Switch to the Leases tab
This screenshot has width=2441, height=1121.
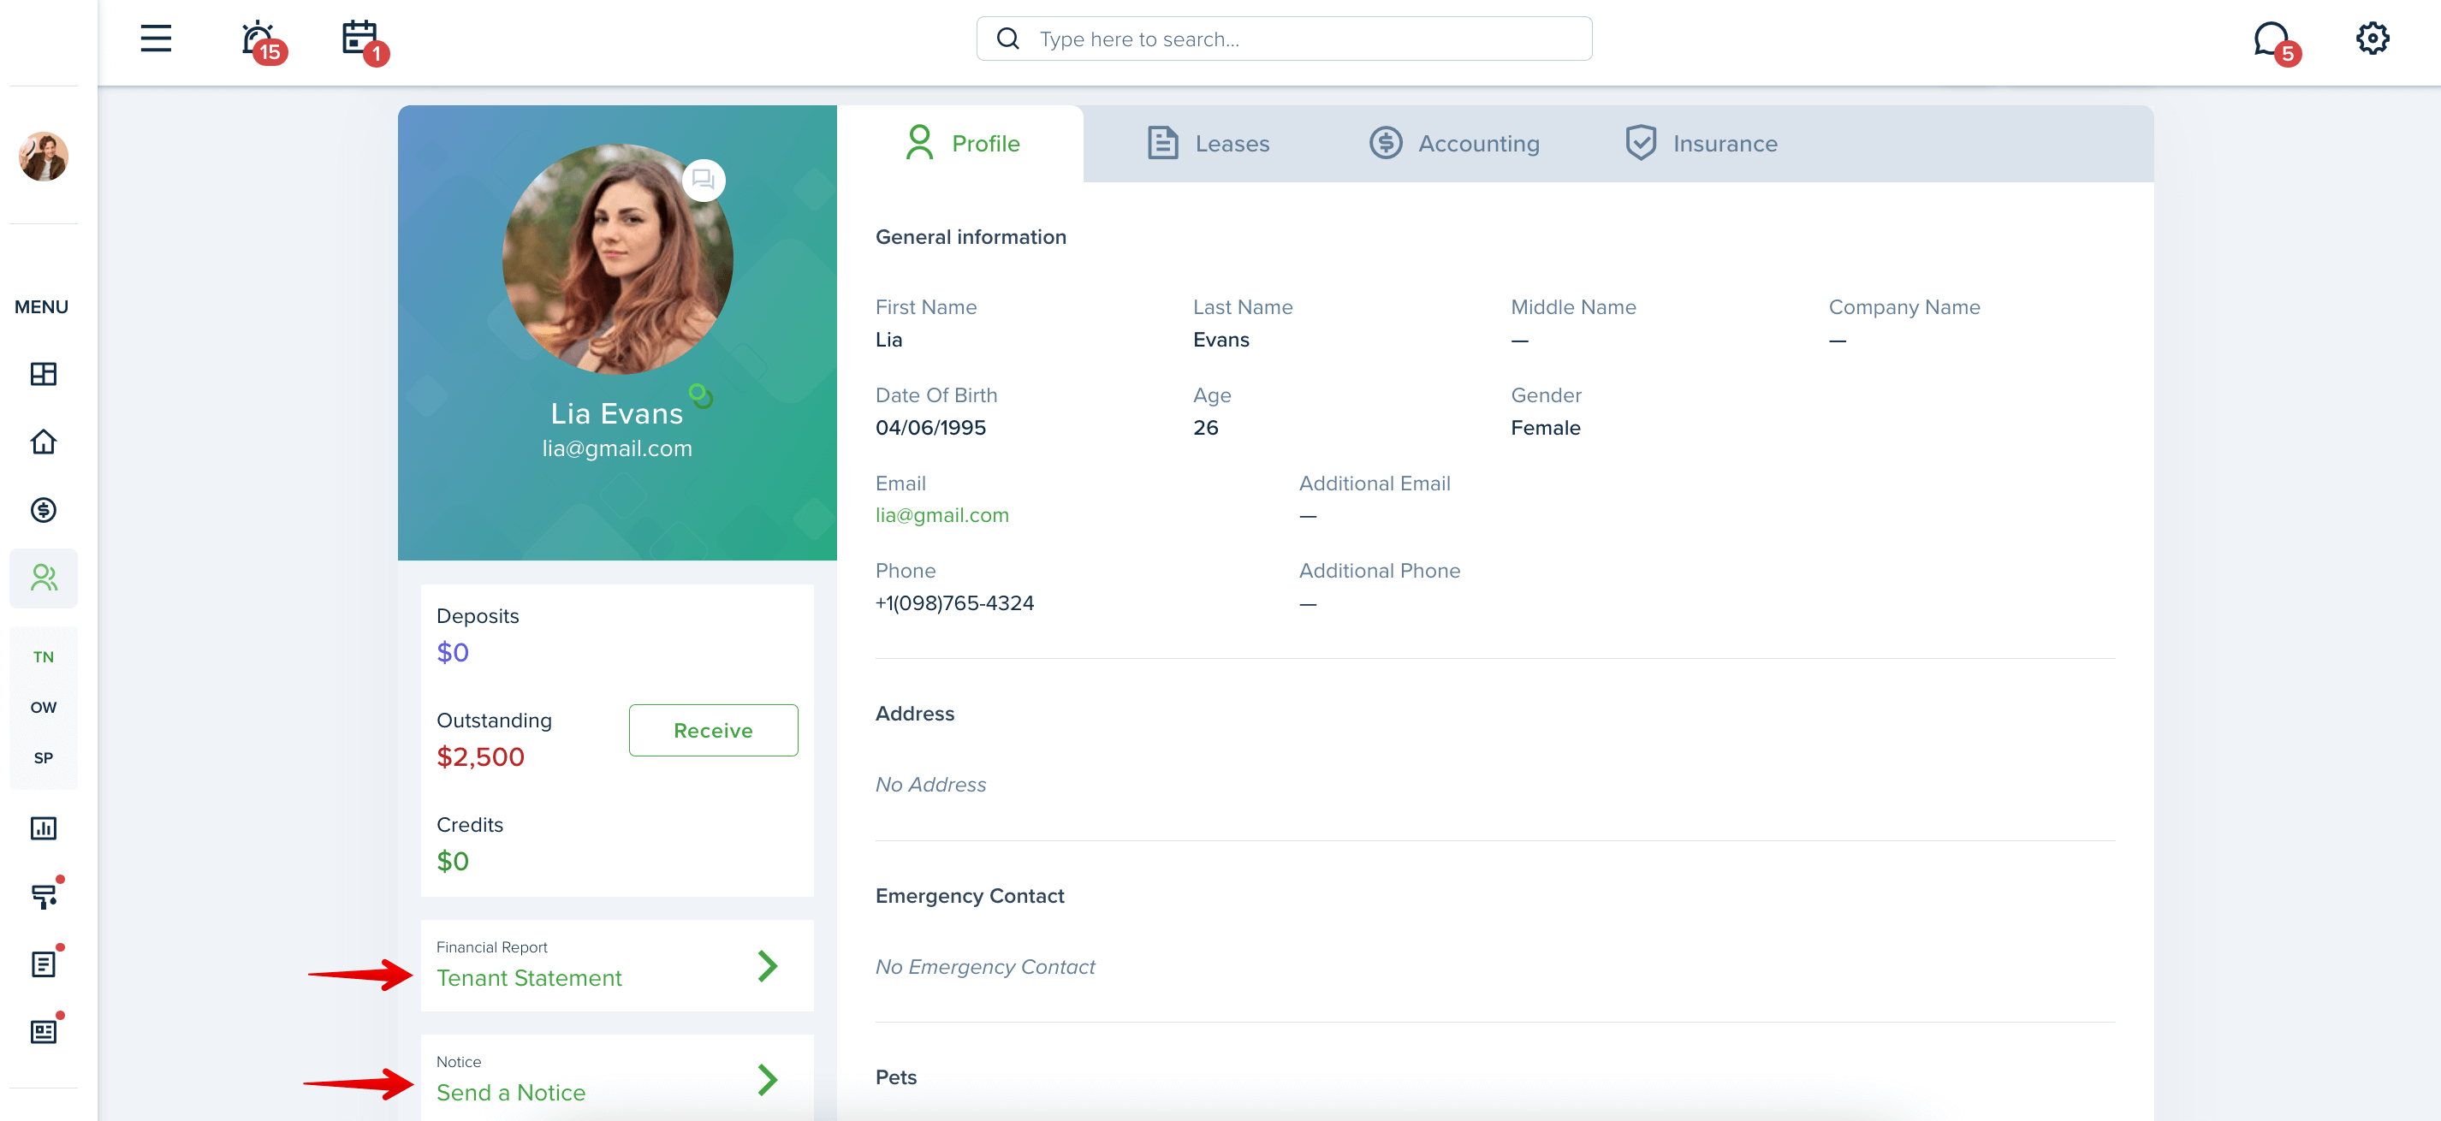pyautogui.click(x=1209, y=143)
